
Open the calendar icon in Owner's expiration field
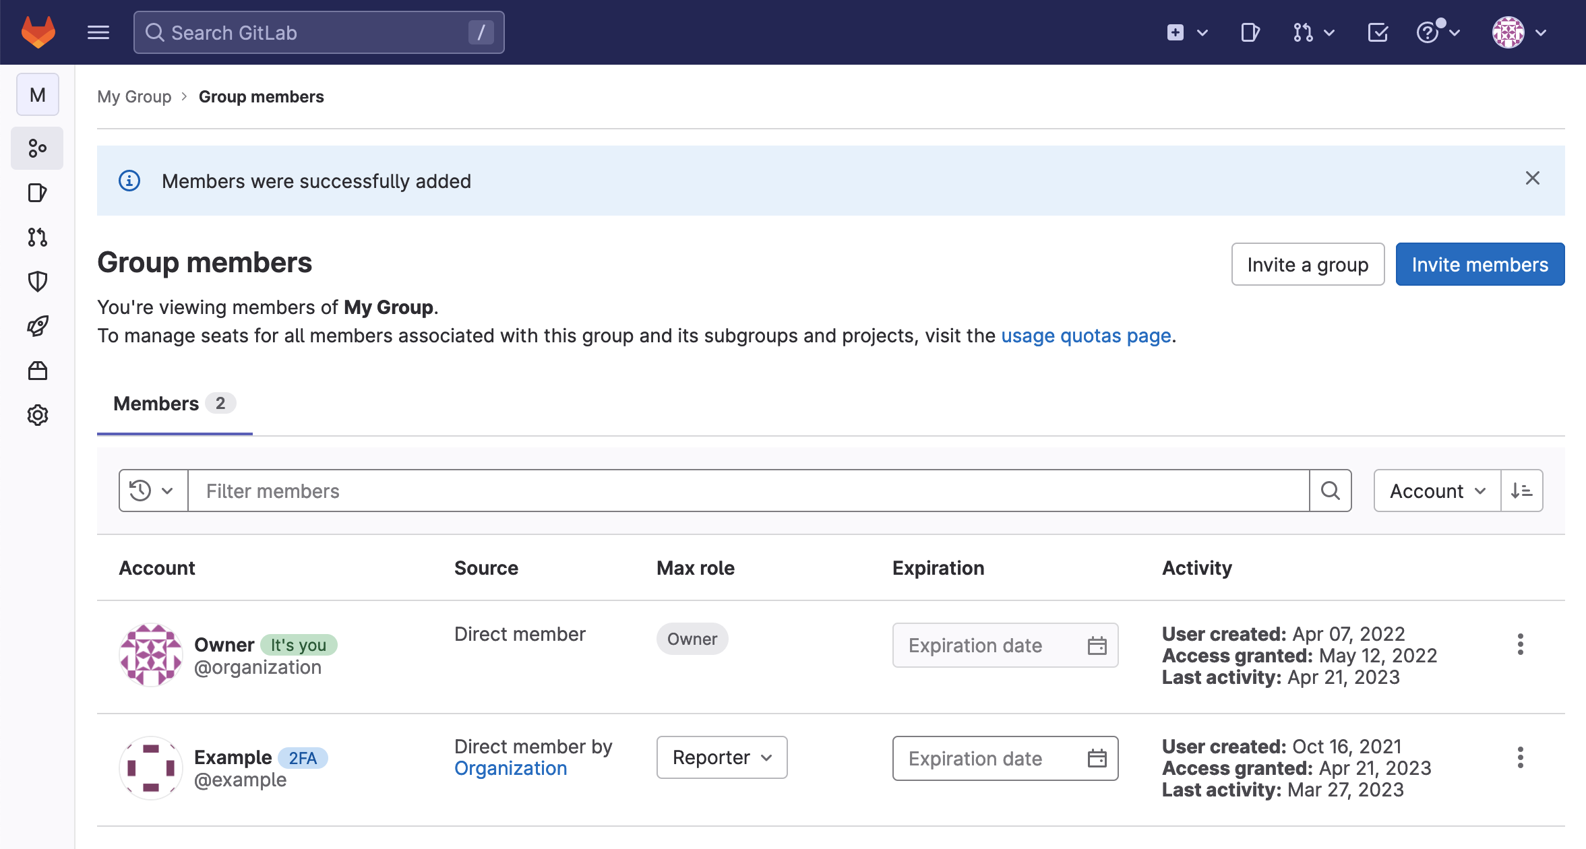[x=1097, y=646]
